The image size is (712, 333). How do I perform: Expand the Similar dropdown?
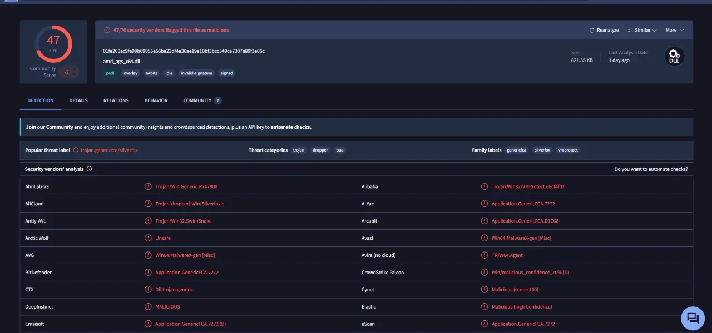click(642, 30)
